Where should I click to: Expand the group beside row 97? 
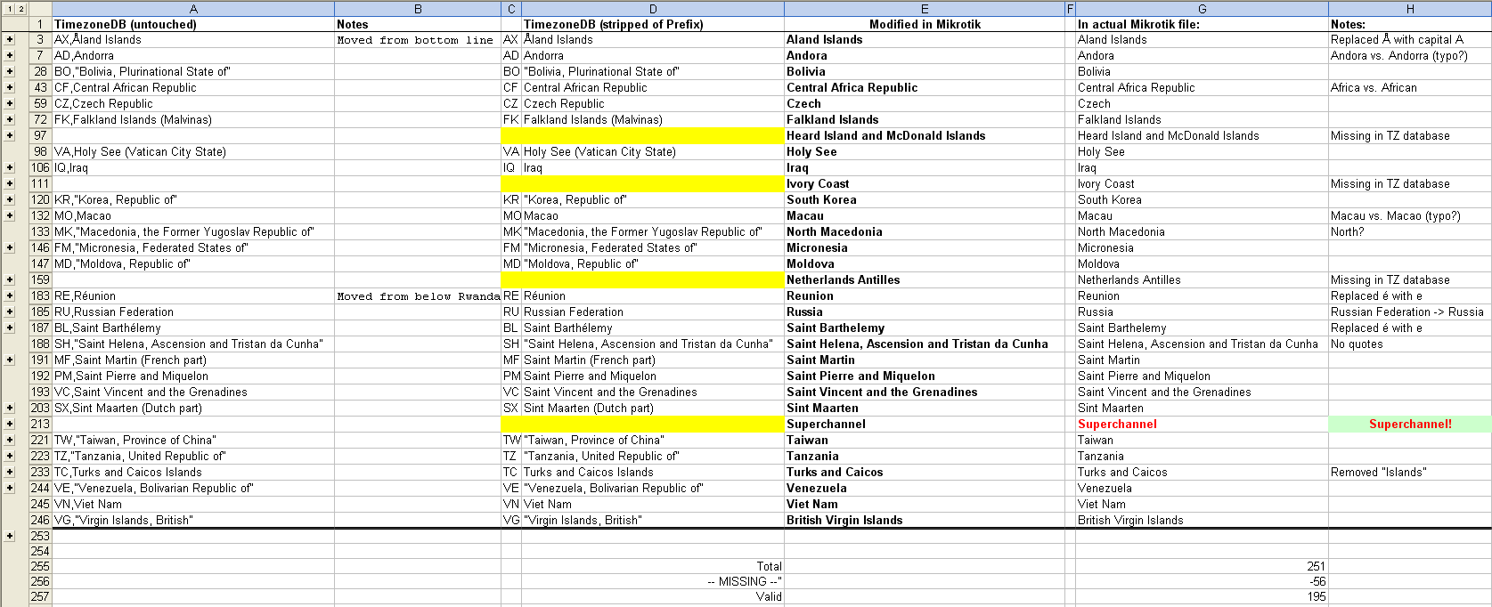click(10, 135)
